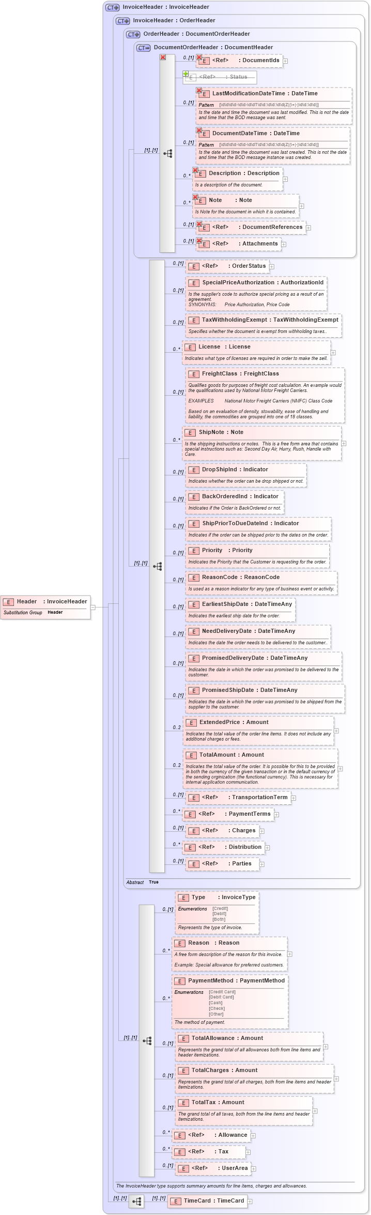Screen dimensions: 371x1215
Task: Expand the Reason element plus box
Action: [x=290, y=954]
